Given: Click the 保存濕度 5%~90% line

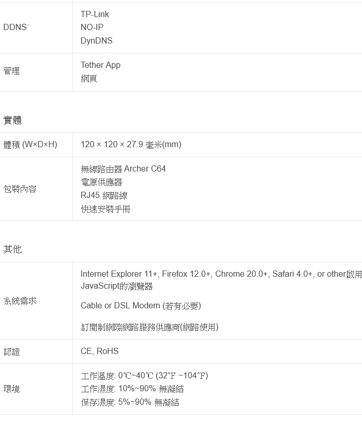Looking at the screenshot, I should click(x=130, y=402).
